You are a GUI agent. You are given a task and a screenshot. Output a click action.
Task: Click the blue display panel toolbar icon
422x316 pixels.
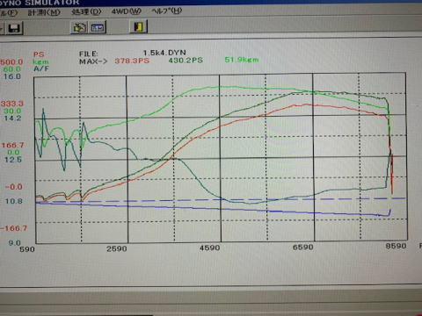(98, 27)
